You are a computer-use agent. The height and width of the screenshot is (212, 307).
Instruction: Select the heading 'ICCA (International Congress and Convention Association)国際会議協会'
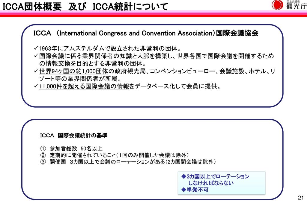(x=146, y=33)
